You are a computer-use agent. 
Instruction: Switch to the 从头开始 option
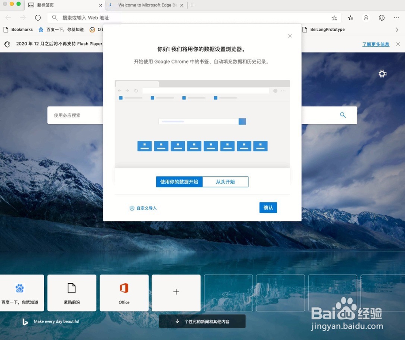coord(226,182)
